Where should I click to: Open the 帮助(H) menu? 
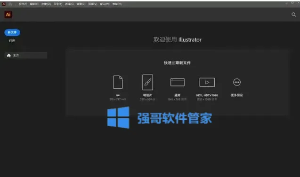pos(117,4)
